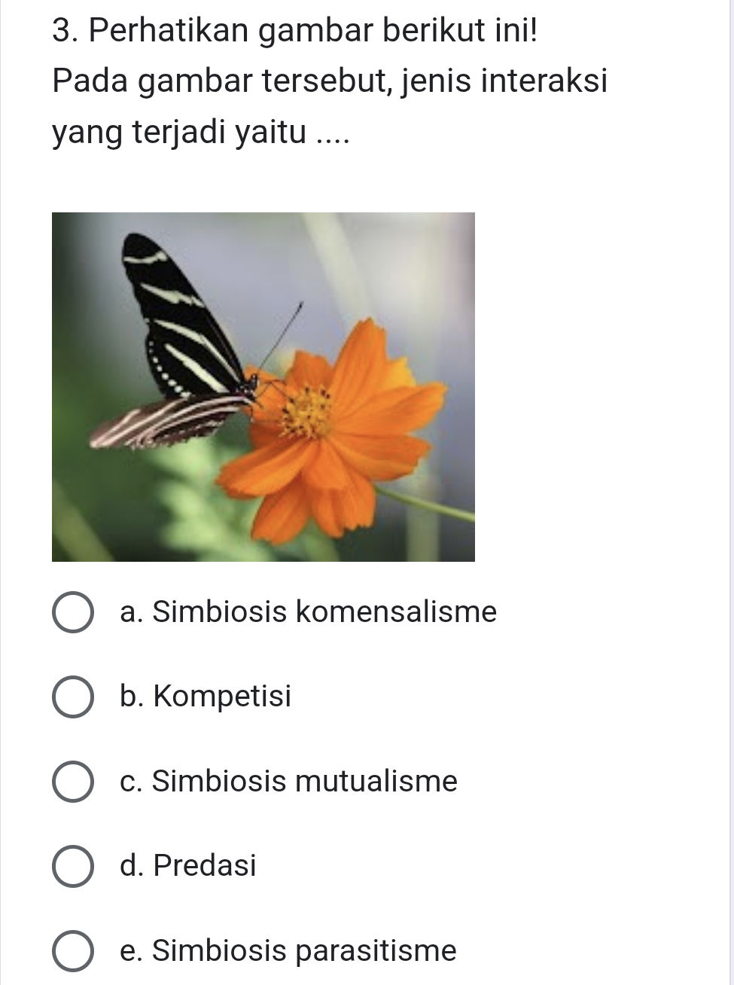Click the 'c. Simbiosis mutualisme' label

[288, 781]
